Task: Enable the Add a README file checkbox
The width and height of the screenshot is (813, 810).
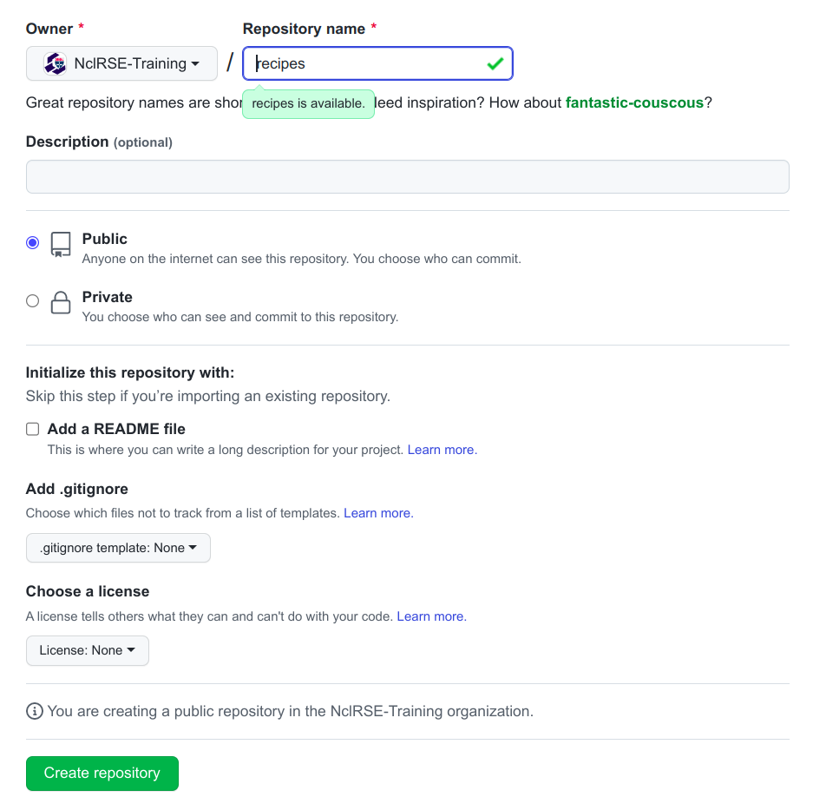Action: [32, 428]
